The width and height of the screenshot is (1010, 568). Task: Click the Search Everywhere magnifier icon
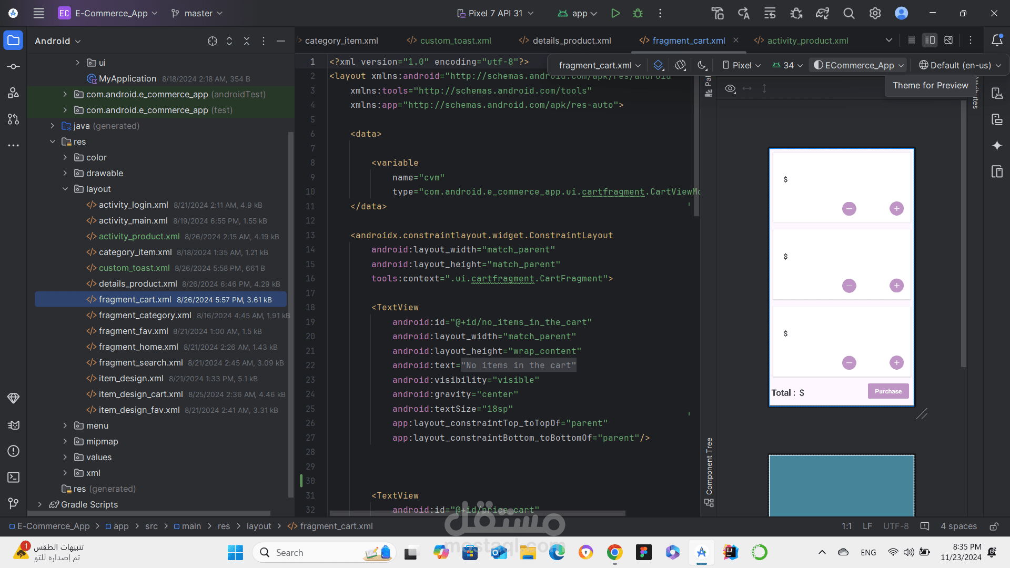coord(849,13)
